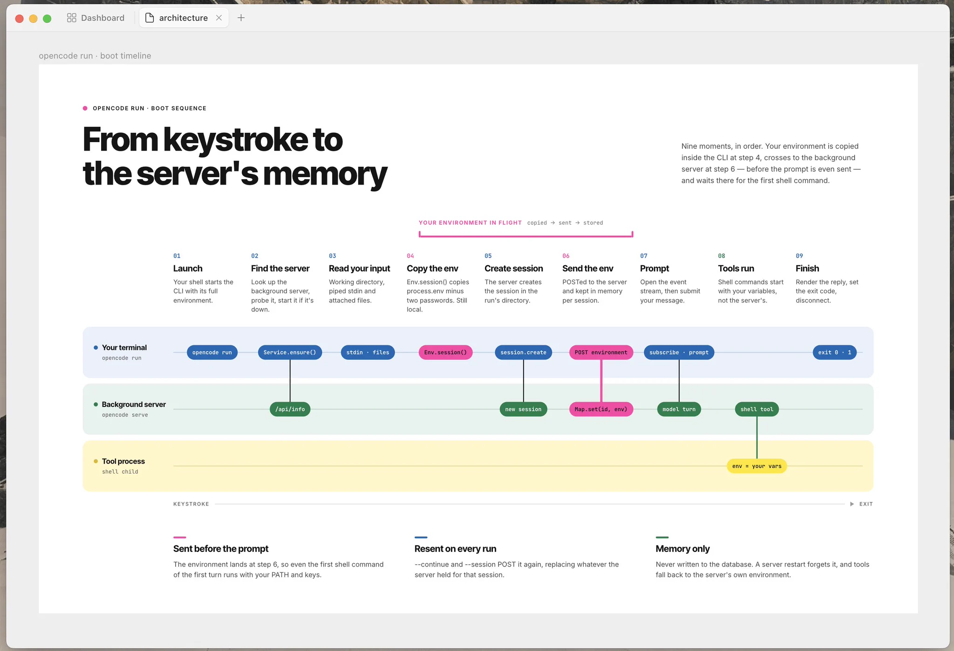
Task: Click the yellow 'env = your vars' node
Action: point(756,466)
